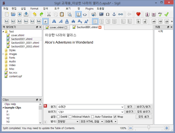
Task: Show more toolbar items chevron
Action: click(x=172, y=21)
